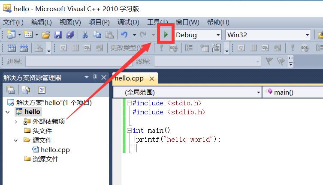Click the Add New Item toolbar icon
This screenshot has height=185, width=323.
click(x=28, y=35)
